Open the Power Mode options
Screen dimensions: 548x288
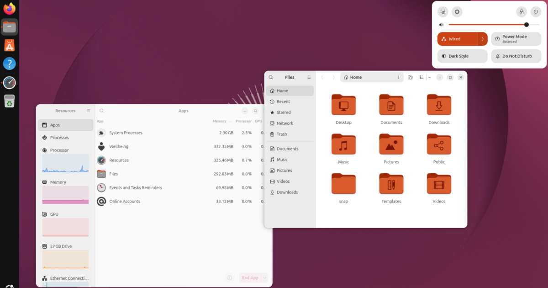pyautogui.click(x=516, y=39)
